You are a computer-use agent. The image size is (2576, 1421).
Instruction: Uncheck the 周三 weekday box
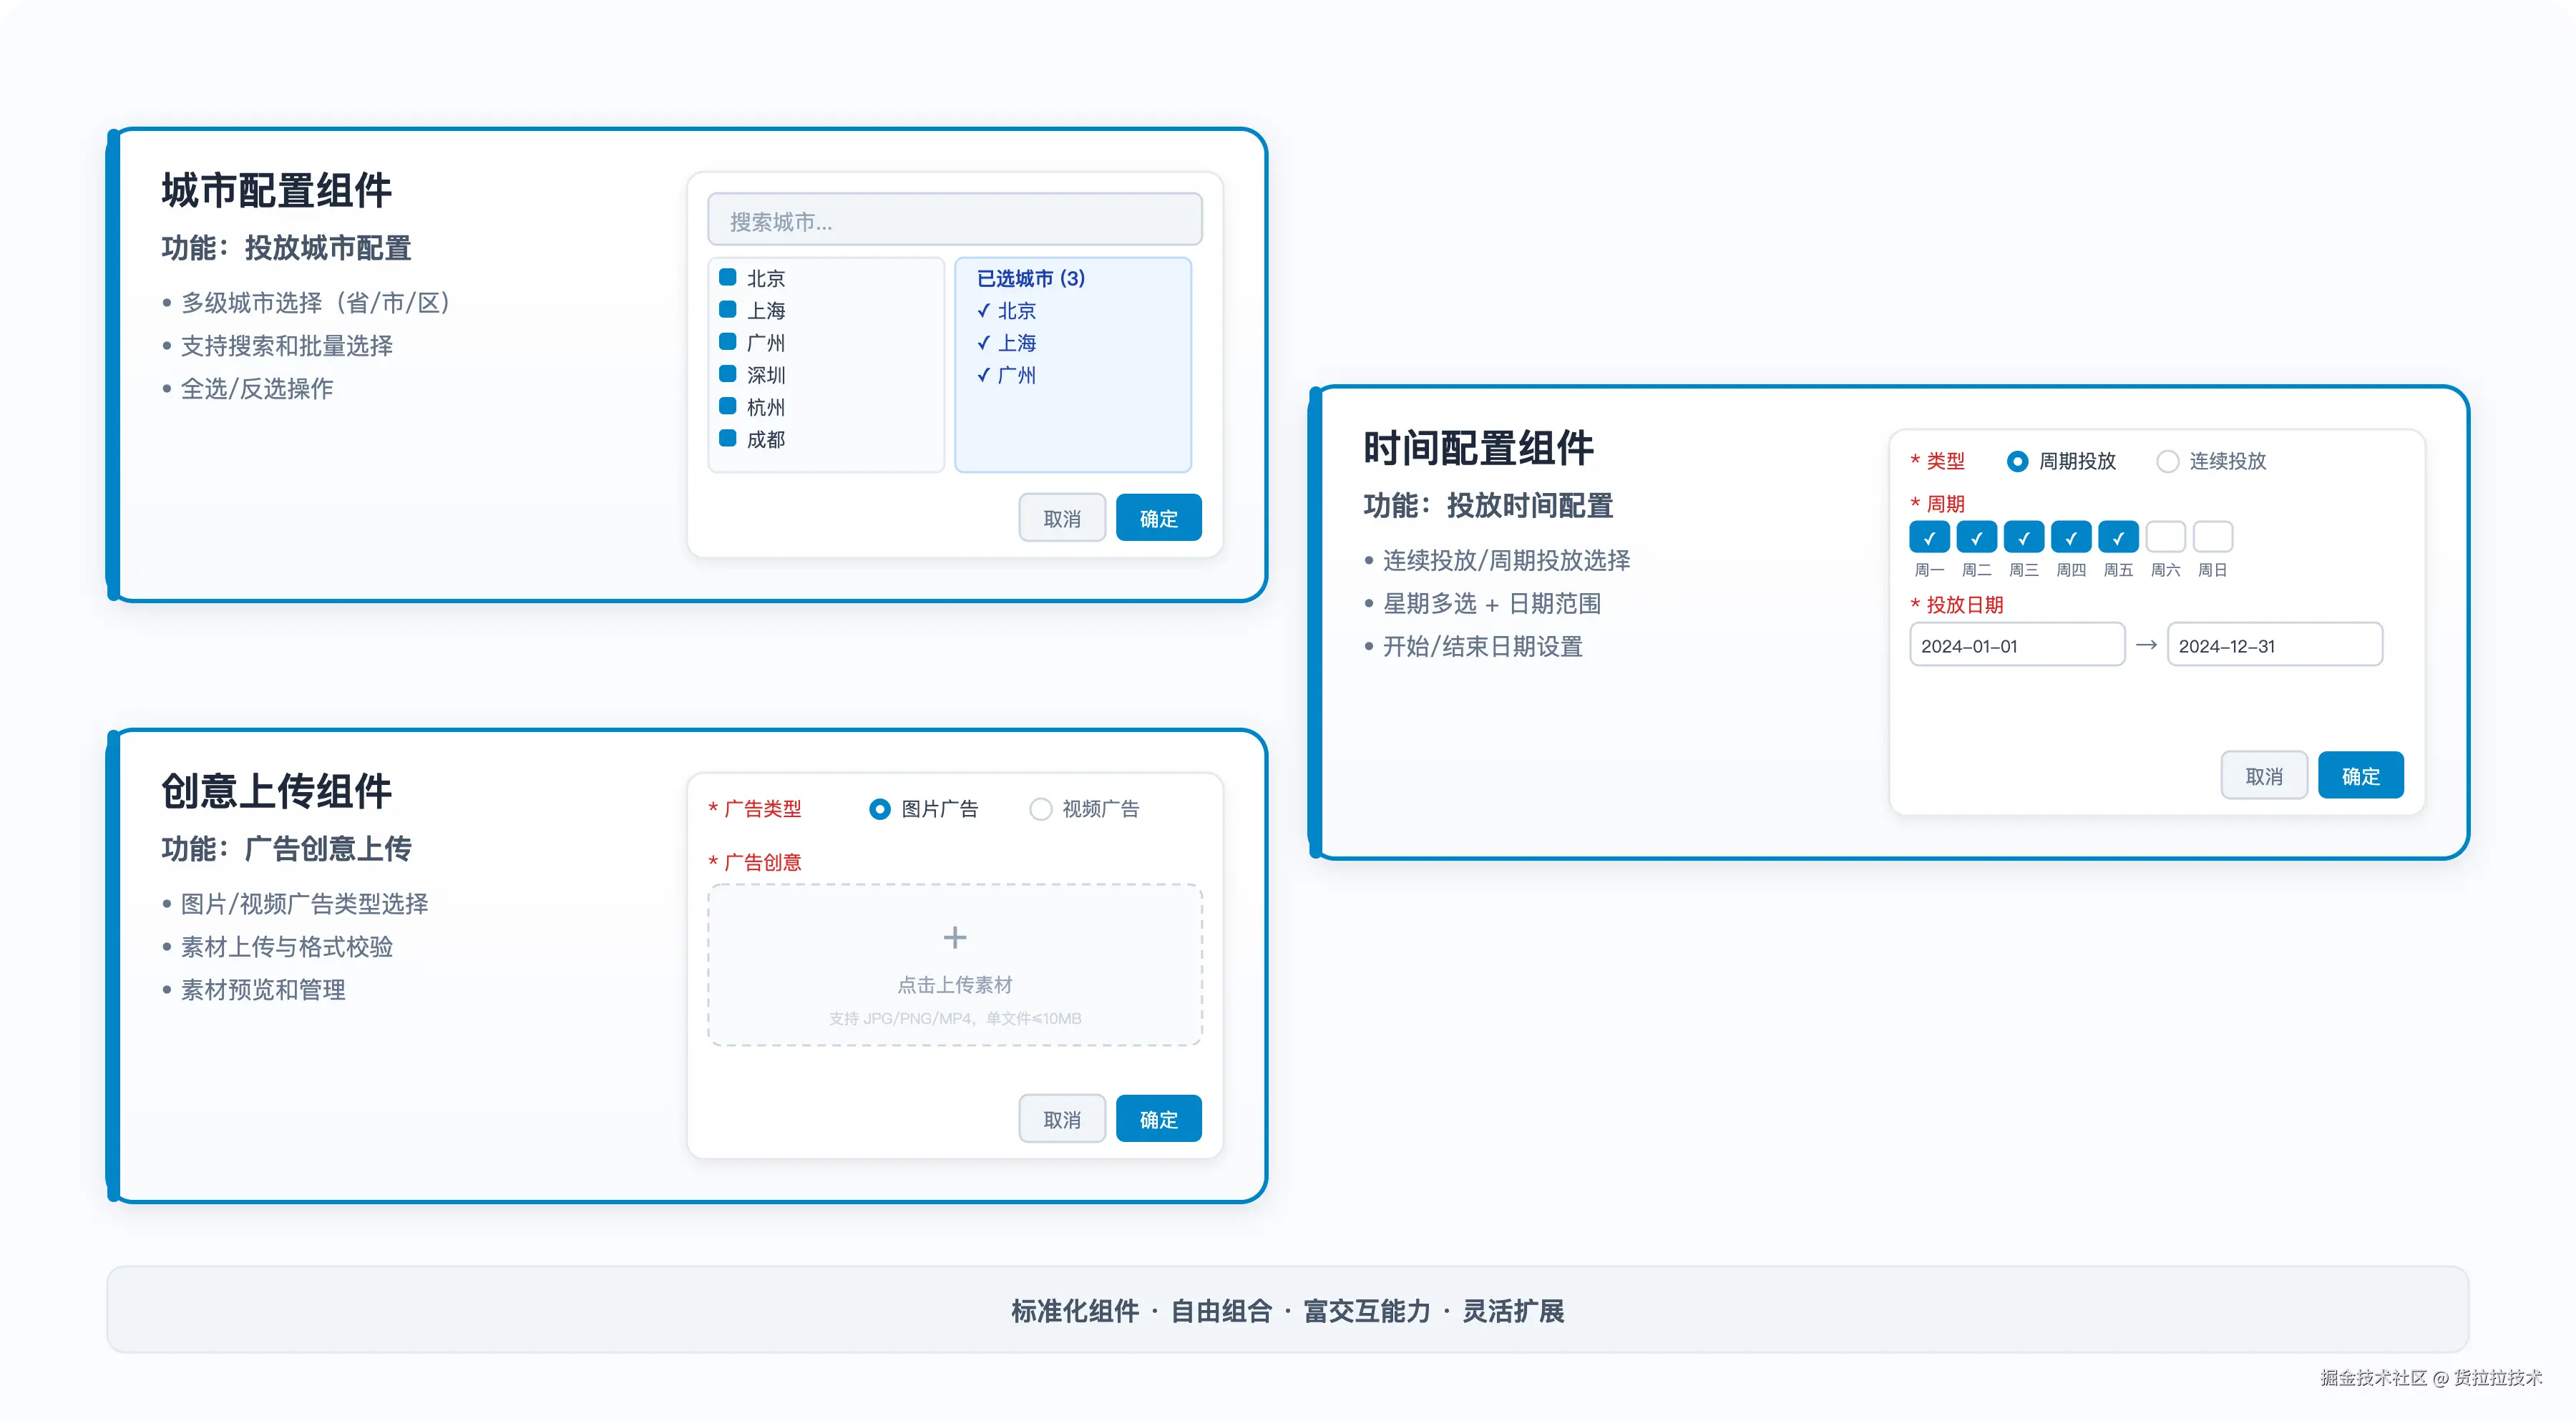[x=2023, y=537]
